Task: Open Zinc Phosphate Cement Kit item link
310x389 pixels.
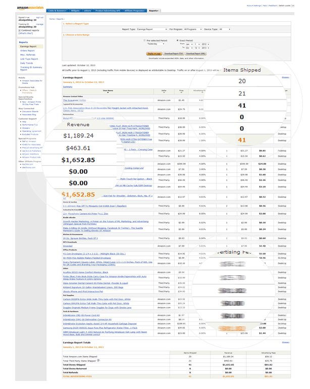Action: [85, 213]
